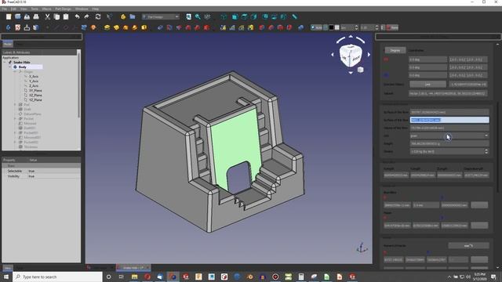This screenshot has width=502, height=282.
Task: Redo the last undone action
Action: (86, 16)
